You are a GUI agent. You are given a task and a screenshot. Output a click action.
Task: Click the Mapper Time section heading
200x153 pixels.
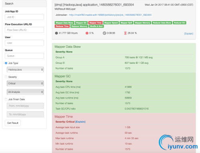(64, 117)
